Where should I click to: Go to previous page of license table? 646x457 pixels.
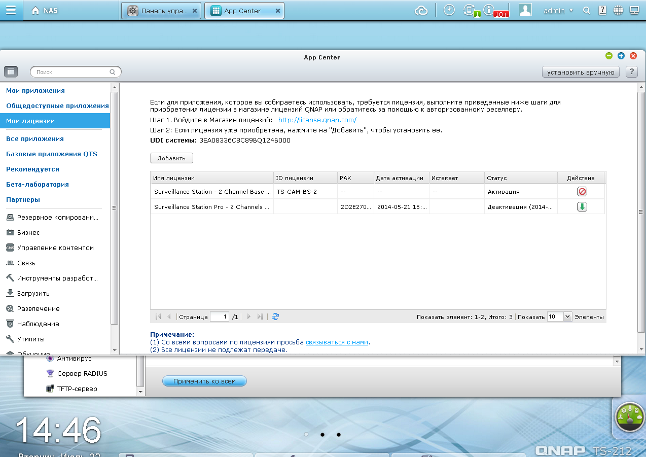coord(169,317)
